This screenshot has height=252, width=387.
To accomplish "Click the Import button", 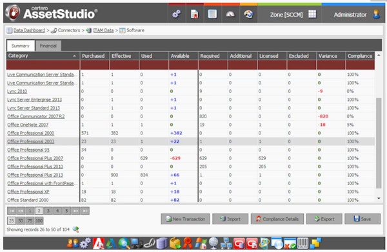I will point(230,219).
